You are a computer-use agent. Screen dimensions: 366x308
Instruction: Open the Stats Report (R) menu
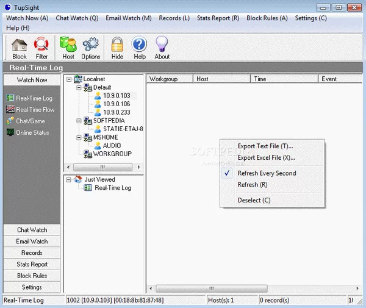(218, 18)
